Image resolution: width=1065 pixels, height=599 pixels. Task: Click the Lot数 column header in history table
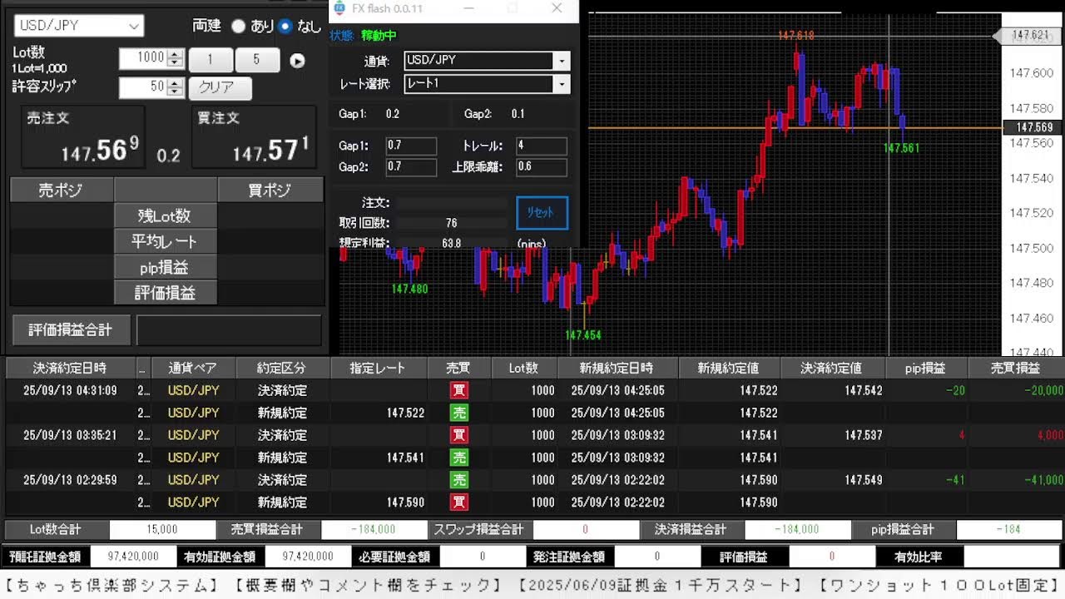point(523,368)
